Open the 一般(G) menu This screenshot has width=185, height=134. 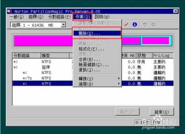point(17,17)
